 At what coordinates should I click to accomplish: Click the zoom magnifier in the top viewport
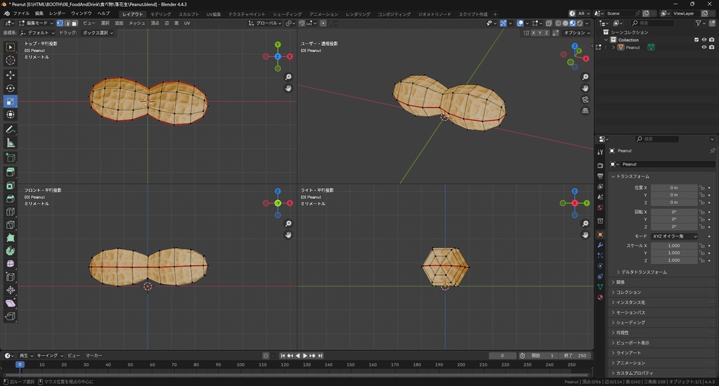(289, 77)
